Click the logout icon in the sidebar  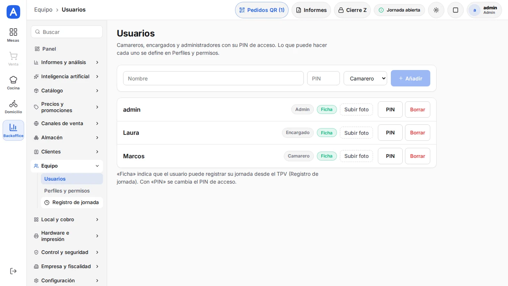13,271
